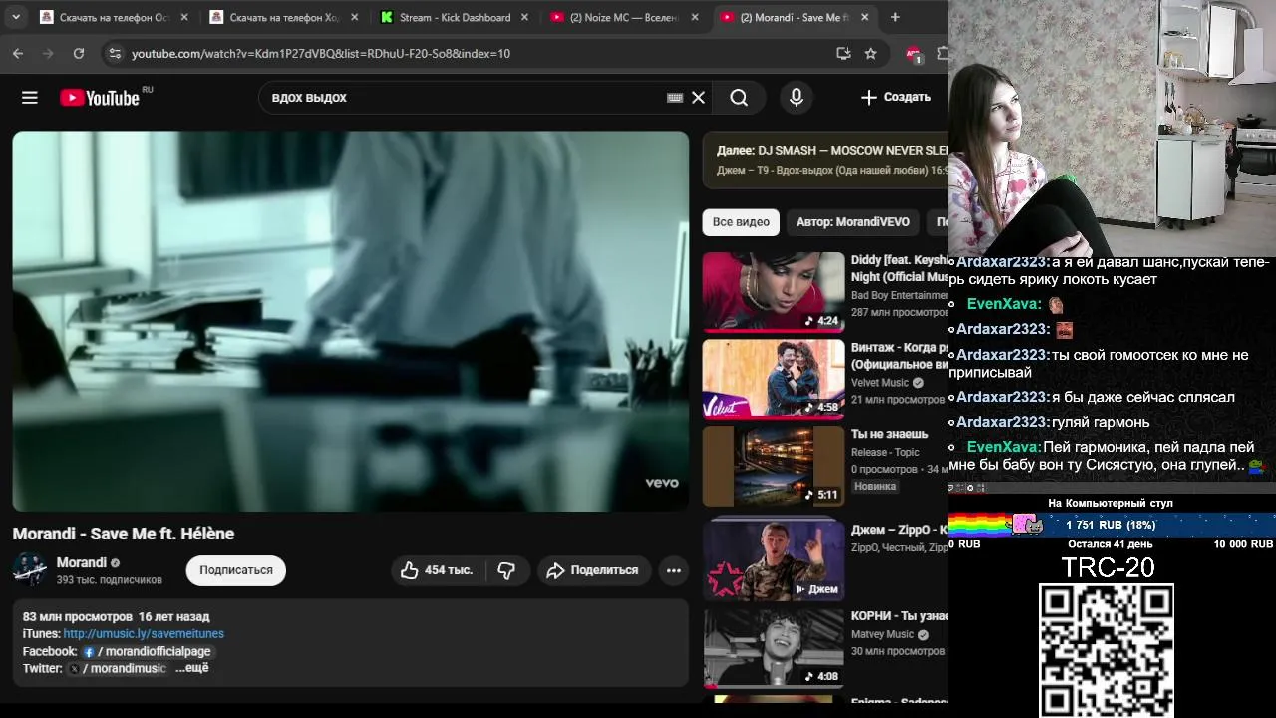This screenshot has height=718, width=1276.
Task: Start voice search with the microphone
Action: coord(796,97)
